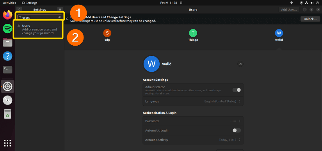
Task: Select the Thiago user avatar
Action: (x=193, y=33)
